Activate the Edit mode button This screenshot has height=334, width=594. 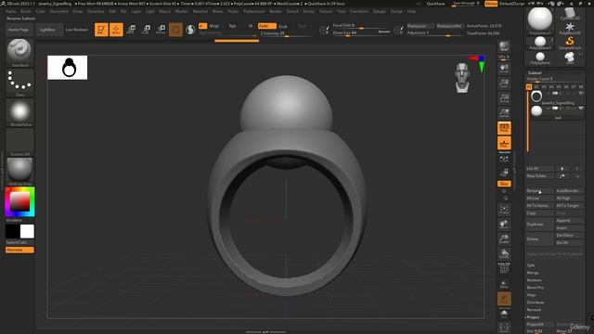(x=101, y=30)
